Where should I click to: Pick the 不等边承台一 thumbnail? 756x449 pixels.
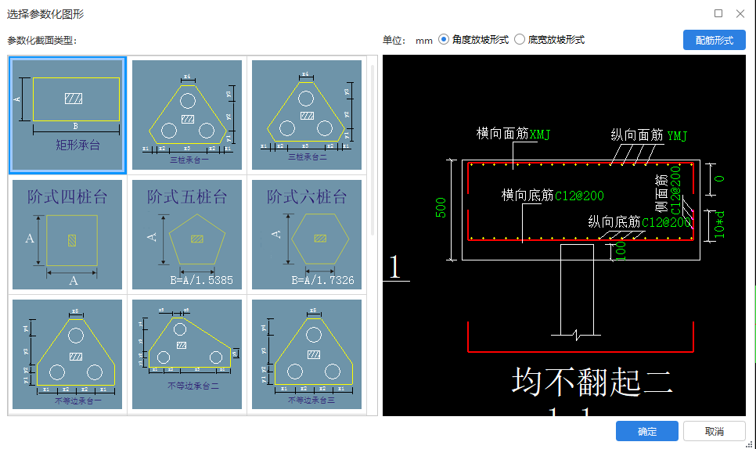67,354
